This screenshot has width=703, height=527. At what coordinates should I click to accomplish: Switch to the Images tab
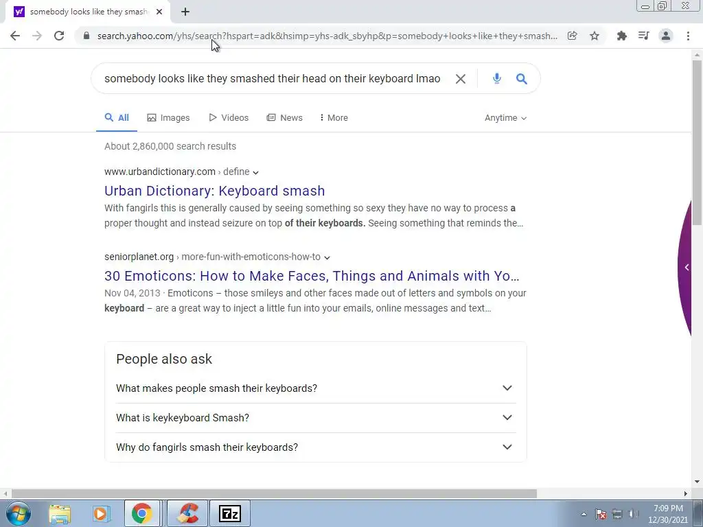[169, 118]
